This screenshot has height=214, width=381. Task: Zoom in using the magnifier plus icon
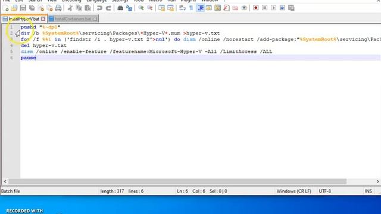[141, 8]
